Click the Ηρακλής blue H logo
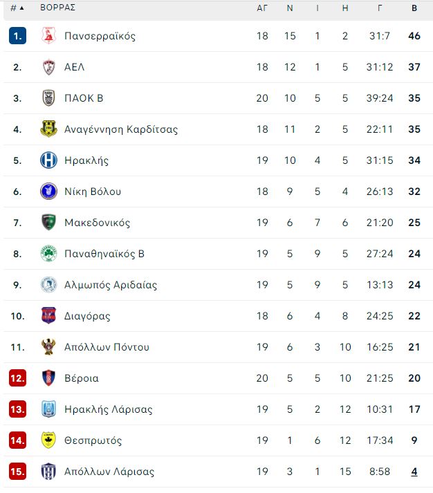Screen dimensions: 433x493 (x=48, y=160)
